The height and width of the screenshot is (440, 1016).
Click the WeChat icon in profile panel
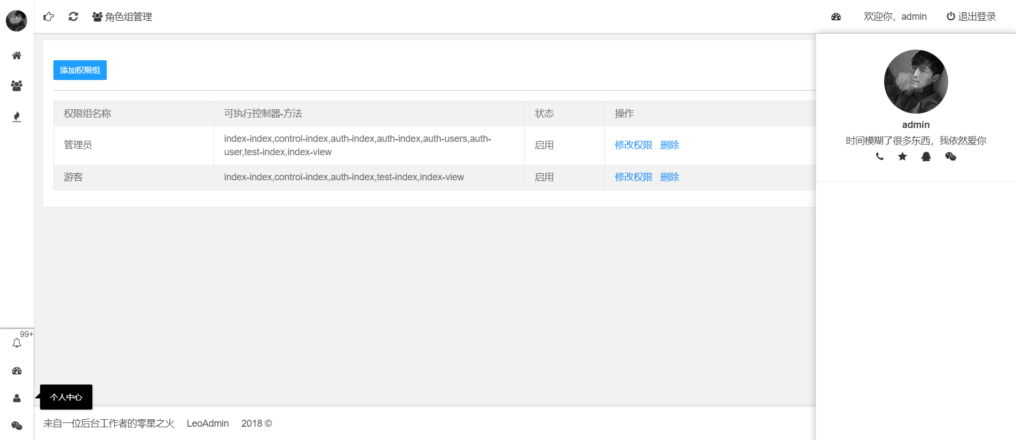950,156
